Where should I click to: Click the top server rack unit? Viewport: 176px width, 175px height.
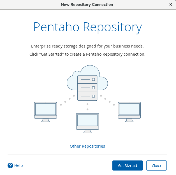pos(87,79)
